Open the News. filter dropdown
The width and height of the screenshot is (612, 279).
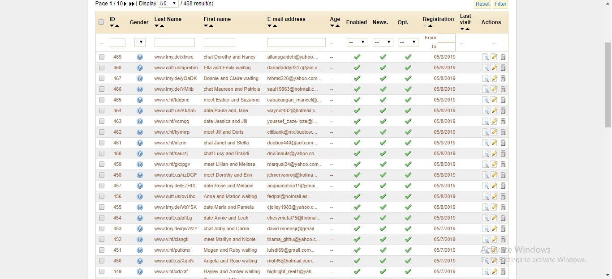[x=383, y=42]
